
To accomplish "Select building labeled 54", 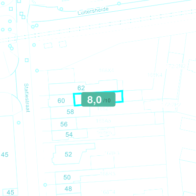I will click(x=69, y=134).
